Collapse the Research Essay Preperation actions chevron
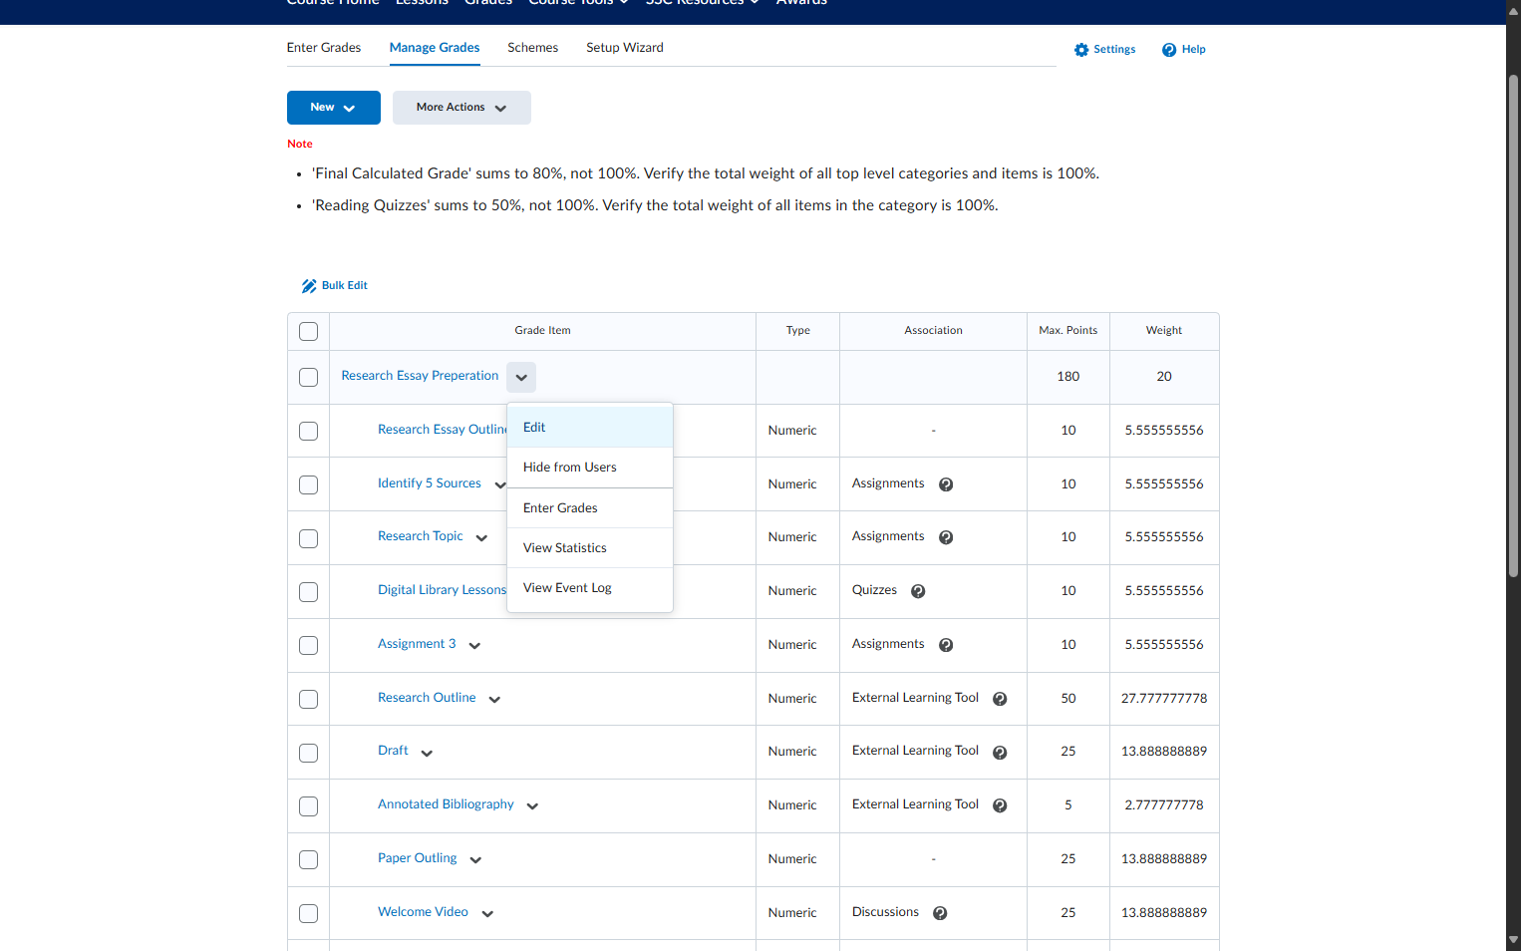This screenshot has height=951, width=1521. pos(521,377)
